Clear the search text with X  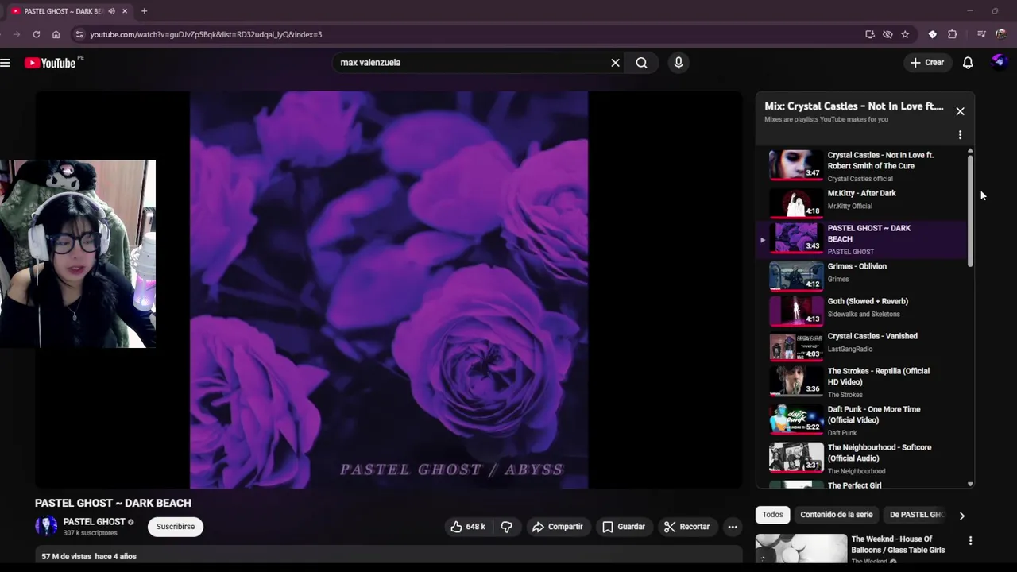point(615,63)
